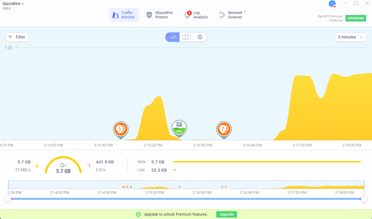Click the green NEW event marker

coord(179,128)
